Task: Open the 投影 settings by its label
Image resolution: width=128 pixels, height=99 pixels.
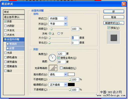Action: pyautogui.click(x=10, y=21)
